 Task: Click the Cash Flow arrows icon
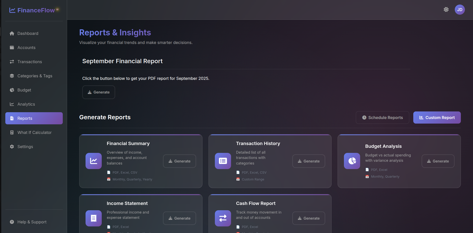[223, 218]
